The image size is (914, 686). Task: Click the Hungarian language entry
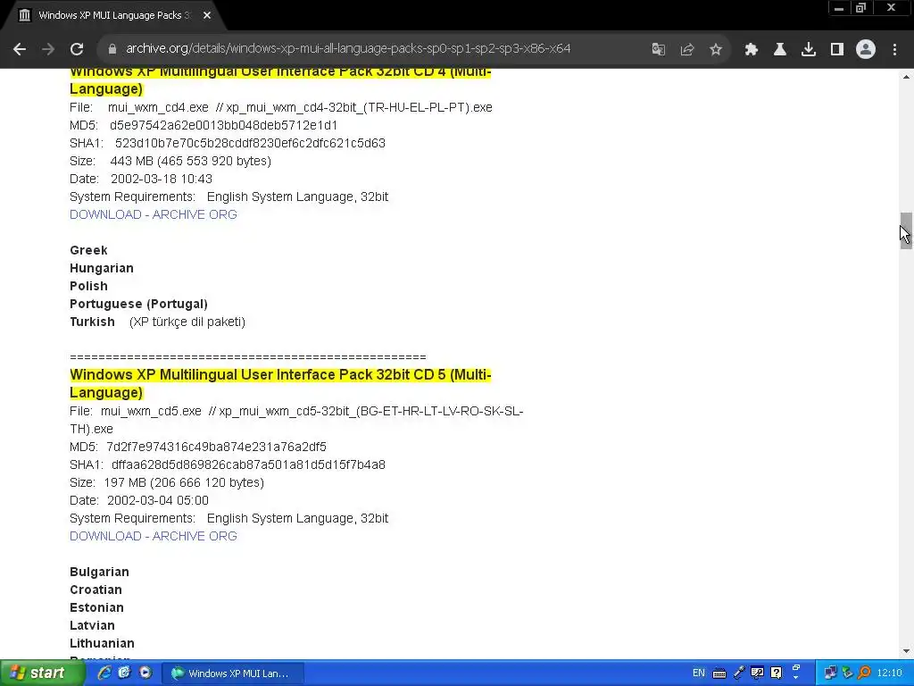102,268
